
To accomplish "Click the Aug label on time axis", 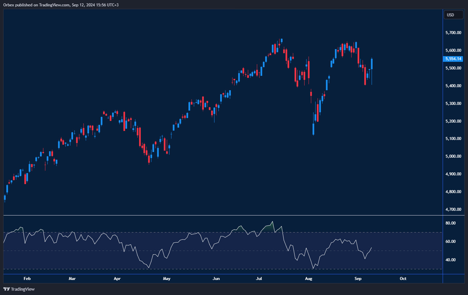I will [x=309, y=279].
